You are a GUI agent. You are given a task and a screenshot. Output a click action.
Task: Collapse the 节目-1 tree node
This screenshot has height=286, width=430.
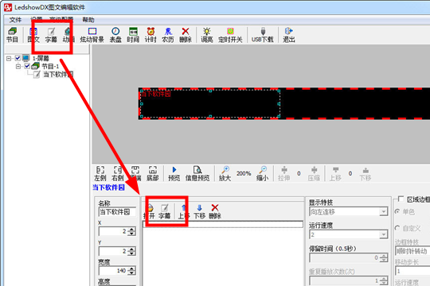[x=18, y=66]
